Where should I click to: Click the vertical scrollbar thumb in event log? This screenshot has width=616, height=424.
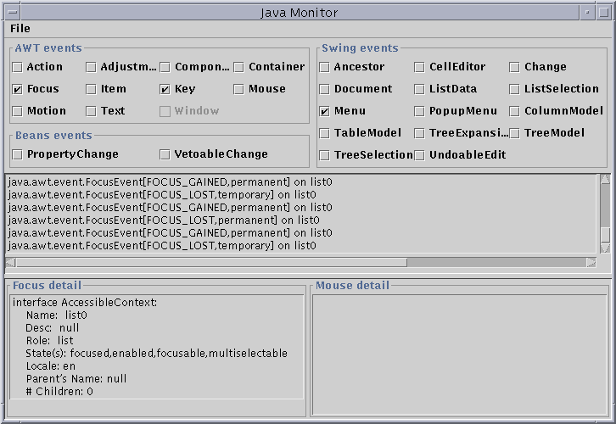click(x=605, y=236)
